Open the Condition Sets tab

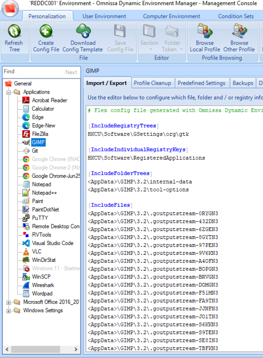(x=236, y=16)
